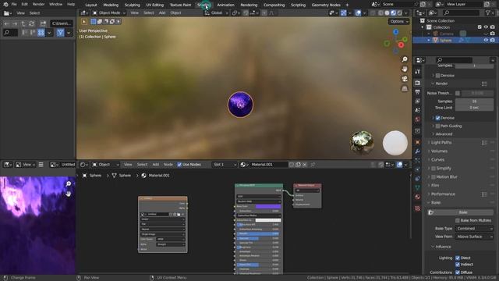Expand the Light Paths panel
The width and height of the screenshot is (499, 281).
441,142
